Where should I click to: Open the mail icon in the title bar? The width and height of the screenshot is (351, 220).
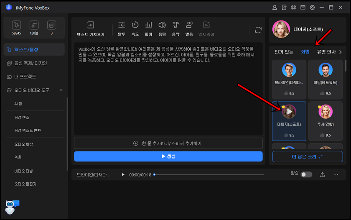(303, 8)
